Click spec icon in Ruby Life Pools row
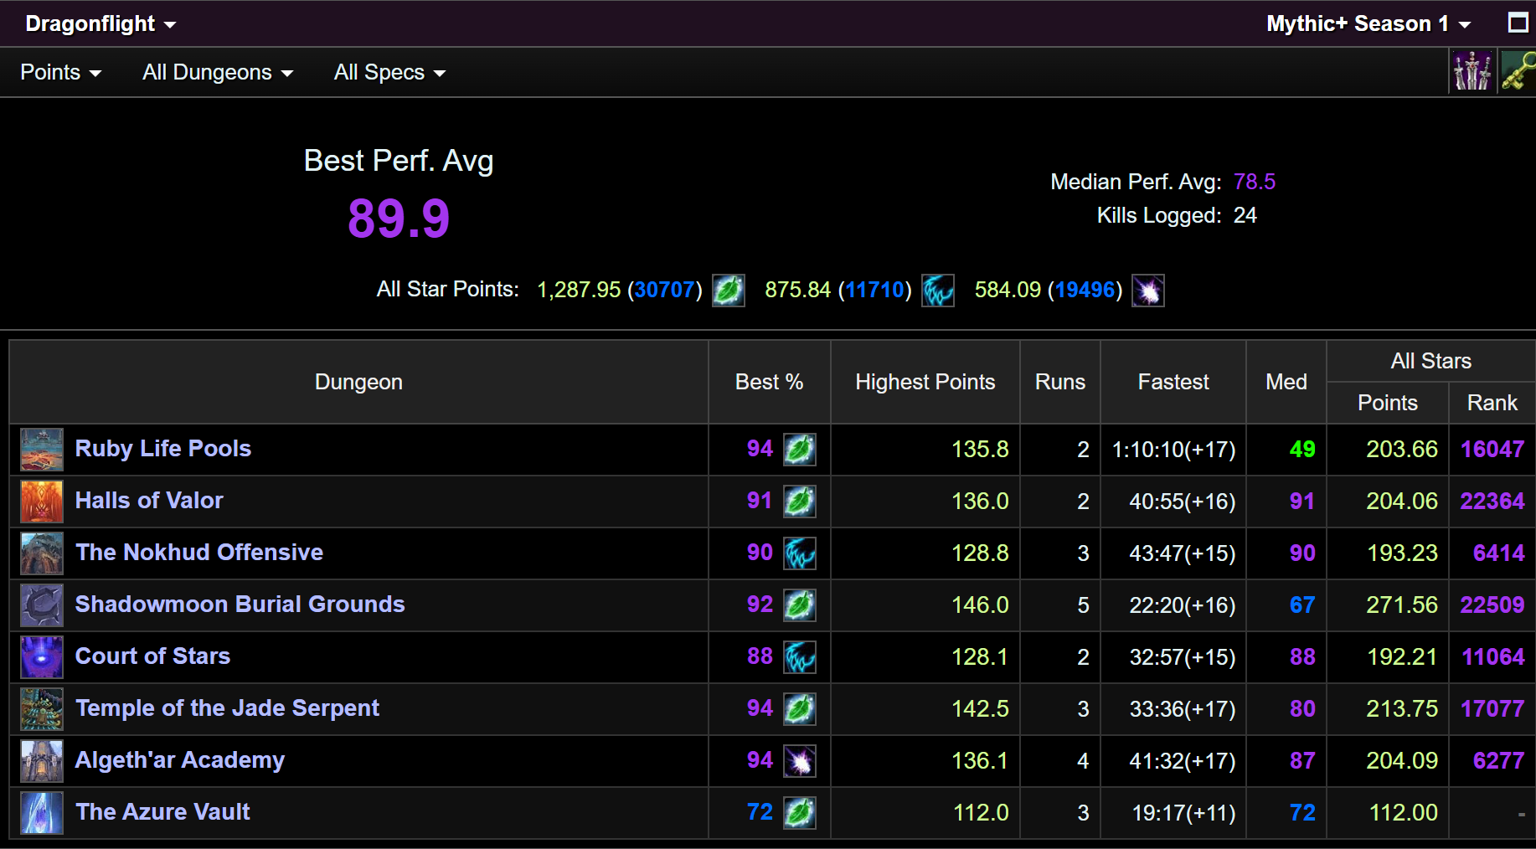The height and width of the screenshot is (849, 1536). [x=800, y=450]
